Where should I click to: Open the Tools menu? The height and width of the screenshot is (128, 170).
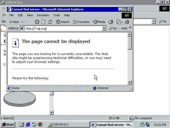point(57,15)
